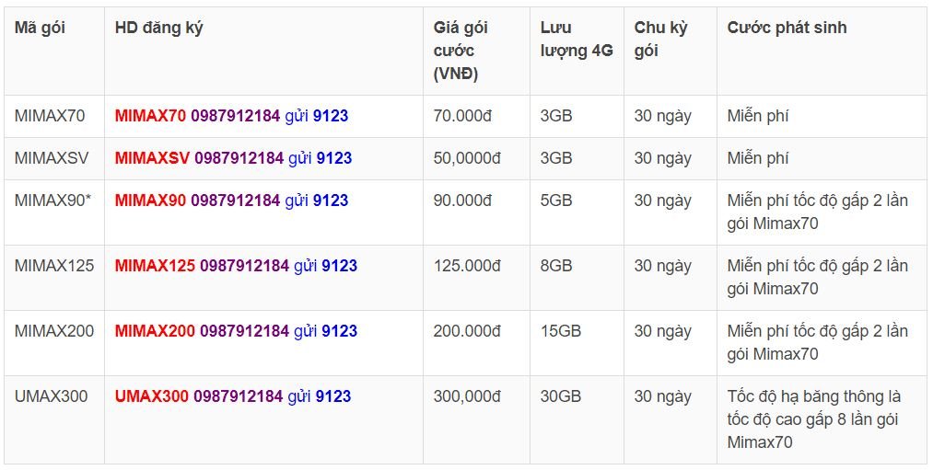933x470 pixels.
Task: Click phone number 0987912184 in MIMAX125 row
Action: click(245, 266)
